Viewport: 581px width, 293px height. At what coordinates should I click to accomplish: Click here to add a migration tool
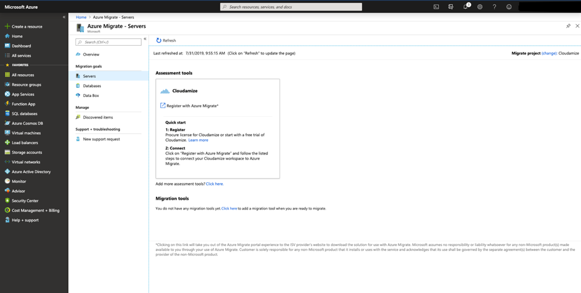click(x=229, y=209)
